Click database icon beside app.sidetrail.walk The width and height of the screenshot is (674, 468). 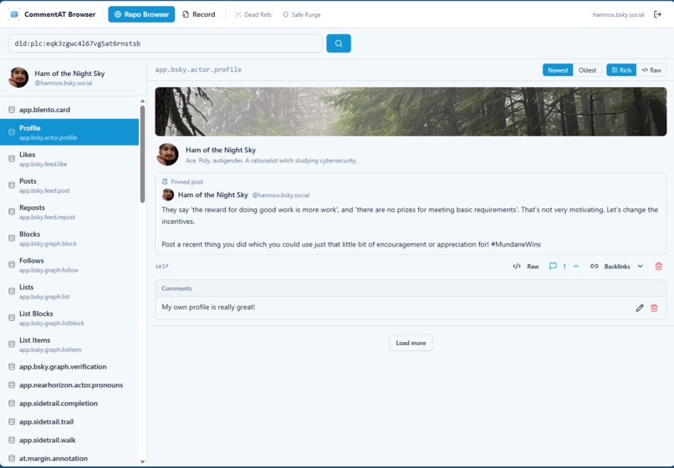pyautogui.click(x=12, y=440)
